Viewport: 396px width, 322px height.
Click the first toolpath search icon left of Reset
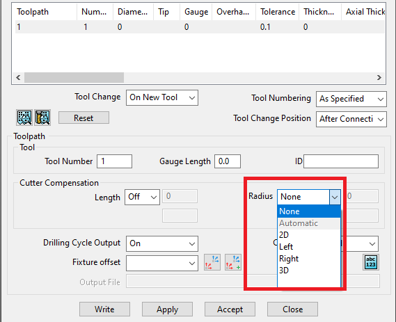coord(24,118)
